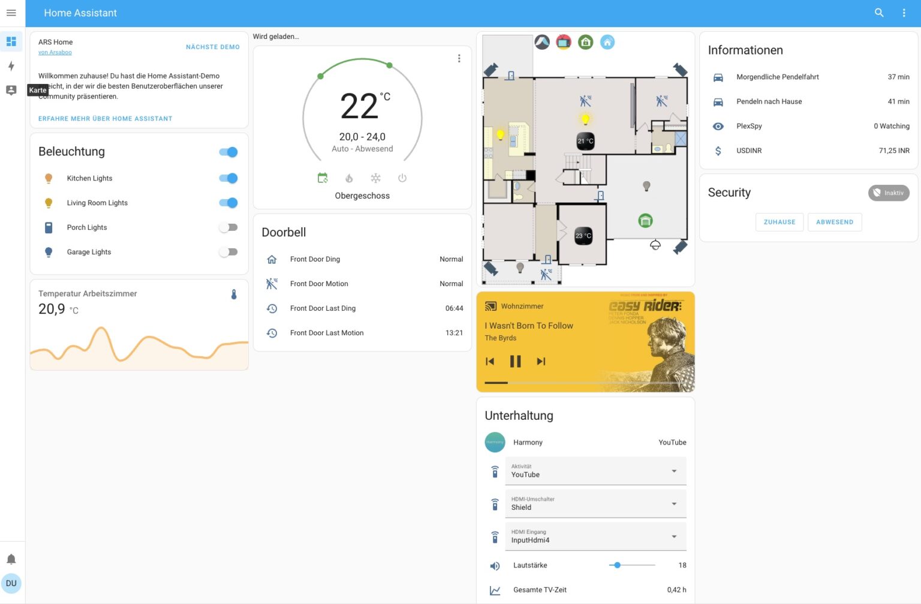921x604 pixels.
Task: Click NÄCHSTE DEMO button
Action: pyautogui.click(x=213, y=47)
